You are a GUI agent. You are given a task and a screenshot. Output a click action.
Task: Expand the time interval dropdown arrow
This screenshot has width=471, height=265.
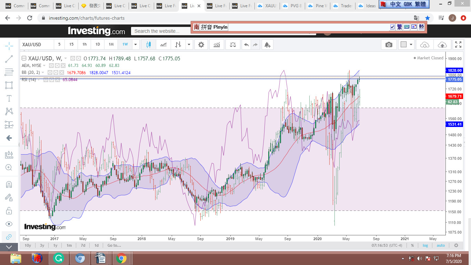click(x=136, y=45)
